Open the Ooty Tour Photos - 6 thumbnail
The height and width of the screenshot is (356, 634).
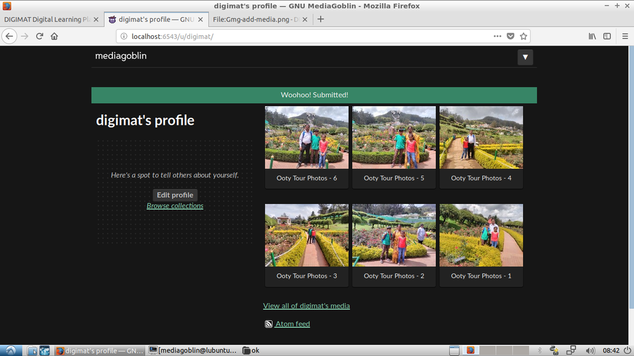point(306,138)
